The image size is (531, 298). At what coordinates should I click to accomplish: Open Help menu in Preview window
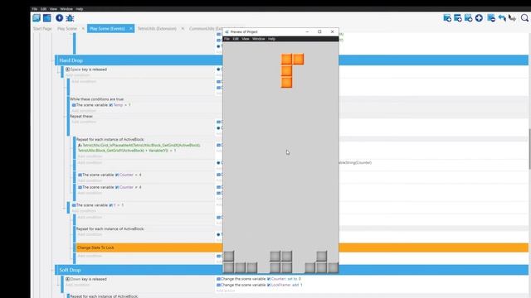click(x=271, y=39)
